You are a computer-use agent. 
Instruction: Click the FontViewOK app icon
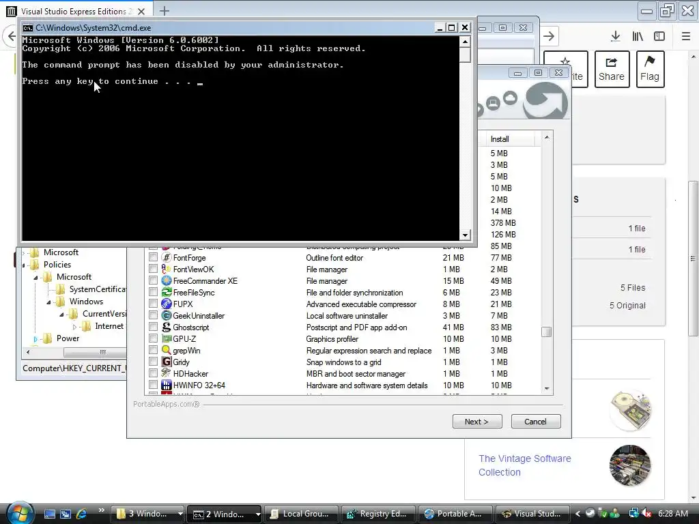[x=167, y=269]
